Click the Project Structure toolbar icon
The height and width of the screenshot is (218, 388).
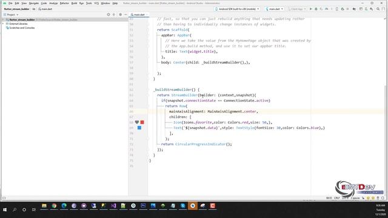354,9
